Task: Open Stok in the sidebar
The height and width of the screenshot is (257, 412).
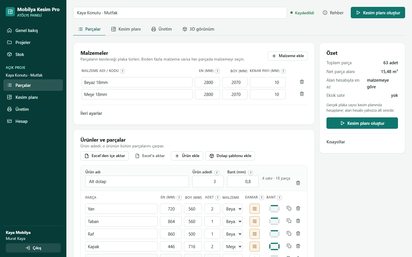Action: point(33,54)
